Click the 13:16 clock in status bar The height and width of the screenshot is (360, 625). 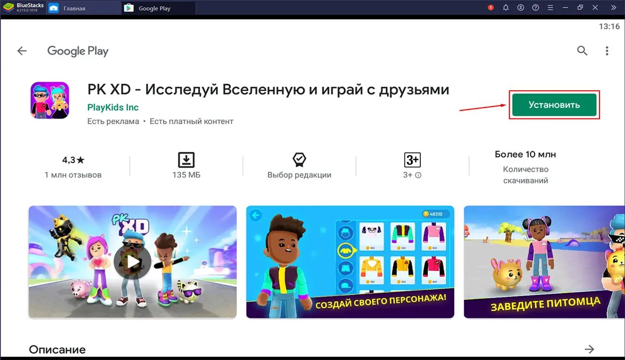(x=609, y=27)
